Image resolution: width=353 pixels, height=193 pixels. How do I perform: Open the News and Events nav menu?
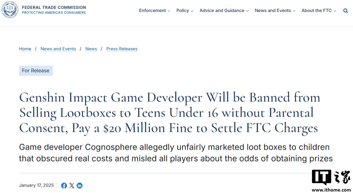[275, 11]
